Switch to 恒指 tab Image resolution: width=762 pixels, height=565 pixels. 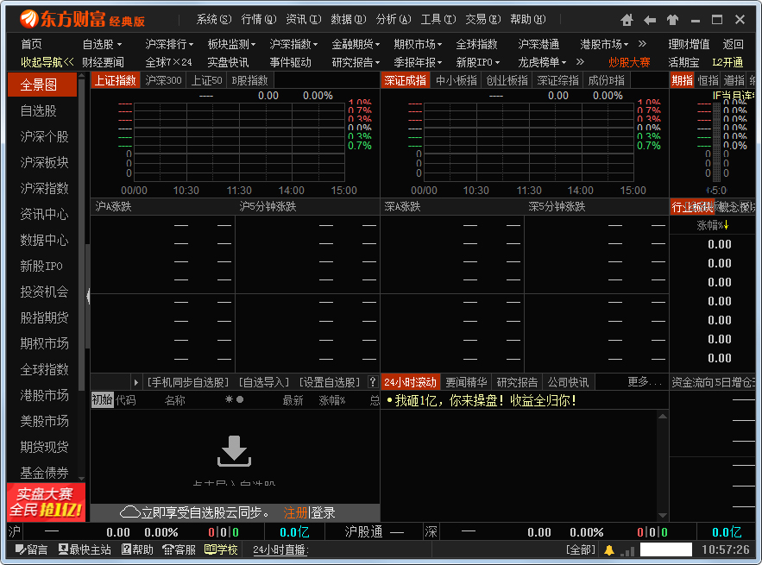click(708, 80)
